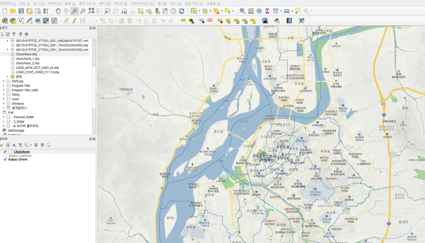
Task: Toggle editing with the yellow pencil icon
Action: pos(74,21)
